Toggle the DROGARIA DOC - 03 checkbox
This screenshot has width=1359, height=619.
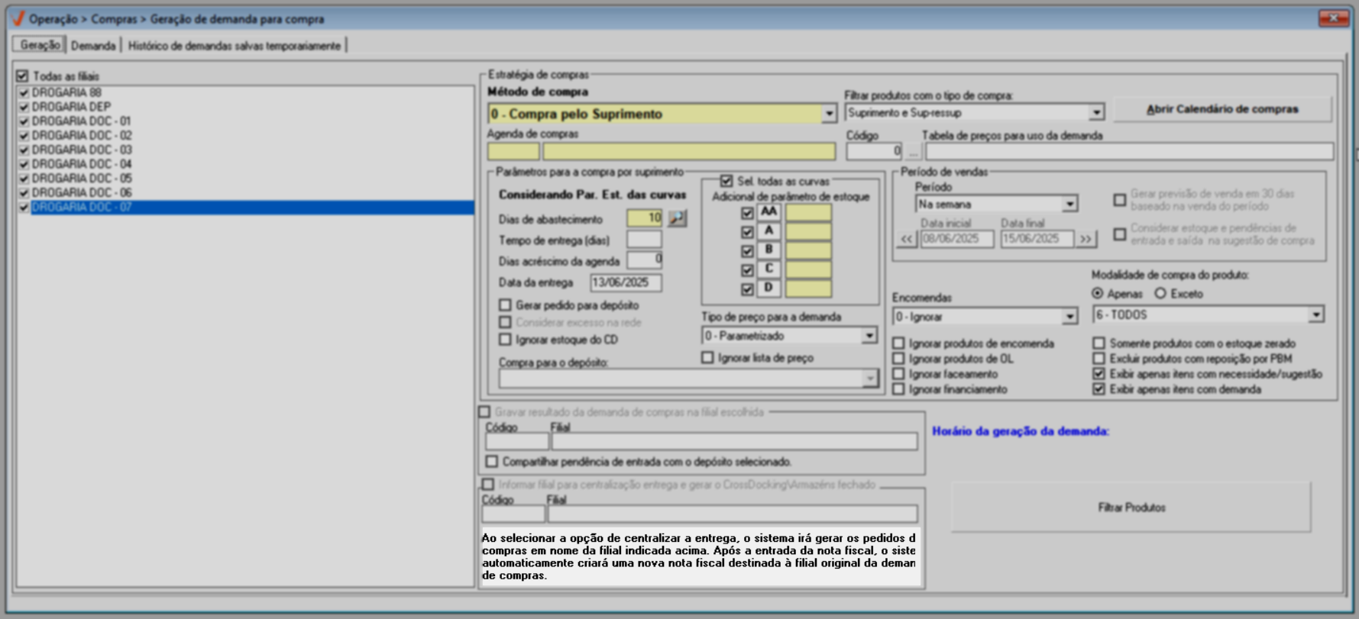[x=24, y=150]
